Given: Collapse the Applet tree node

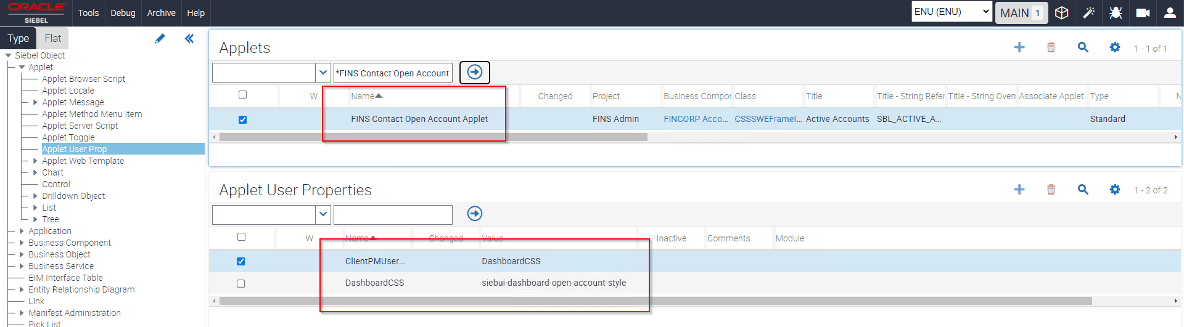Looking at the screenshot, I should click(x=22, y=67).
